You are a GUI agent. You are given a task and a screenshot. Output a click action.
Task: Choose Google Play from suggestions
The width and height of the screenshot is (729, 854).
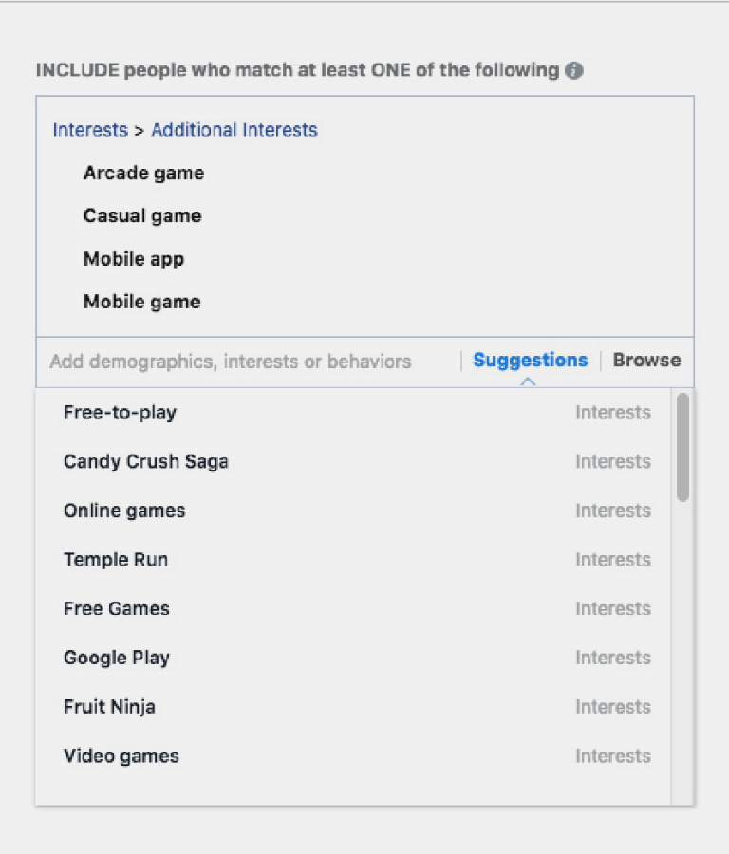click(x=117, y=658)
